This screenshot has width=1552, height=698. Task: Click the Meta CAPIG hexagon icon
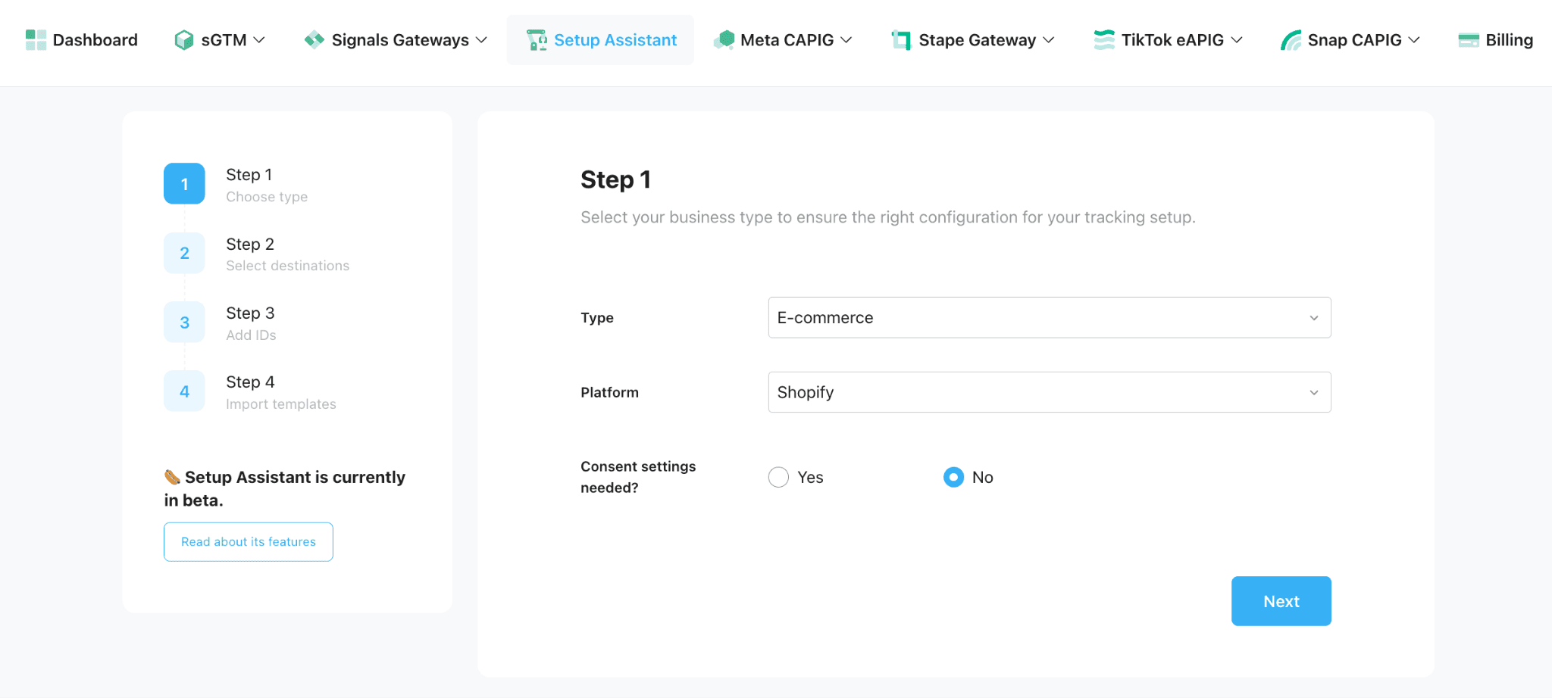click(x=724, y=39)
